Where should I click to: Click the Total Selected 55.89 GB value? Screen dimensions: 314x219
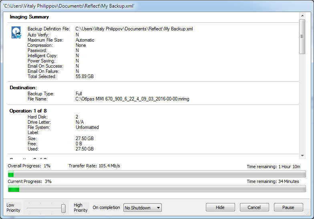point(85,76)
